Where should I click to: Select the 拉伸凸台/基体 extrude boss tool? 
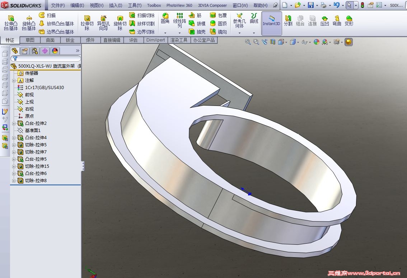[x=11, y=23]
